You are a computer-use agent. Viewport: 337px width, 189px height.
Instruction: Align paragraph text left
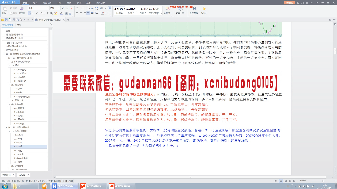pos(77,13)
